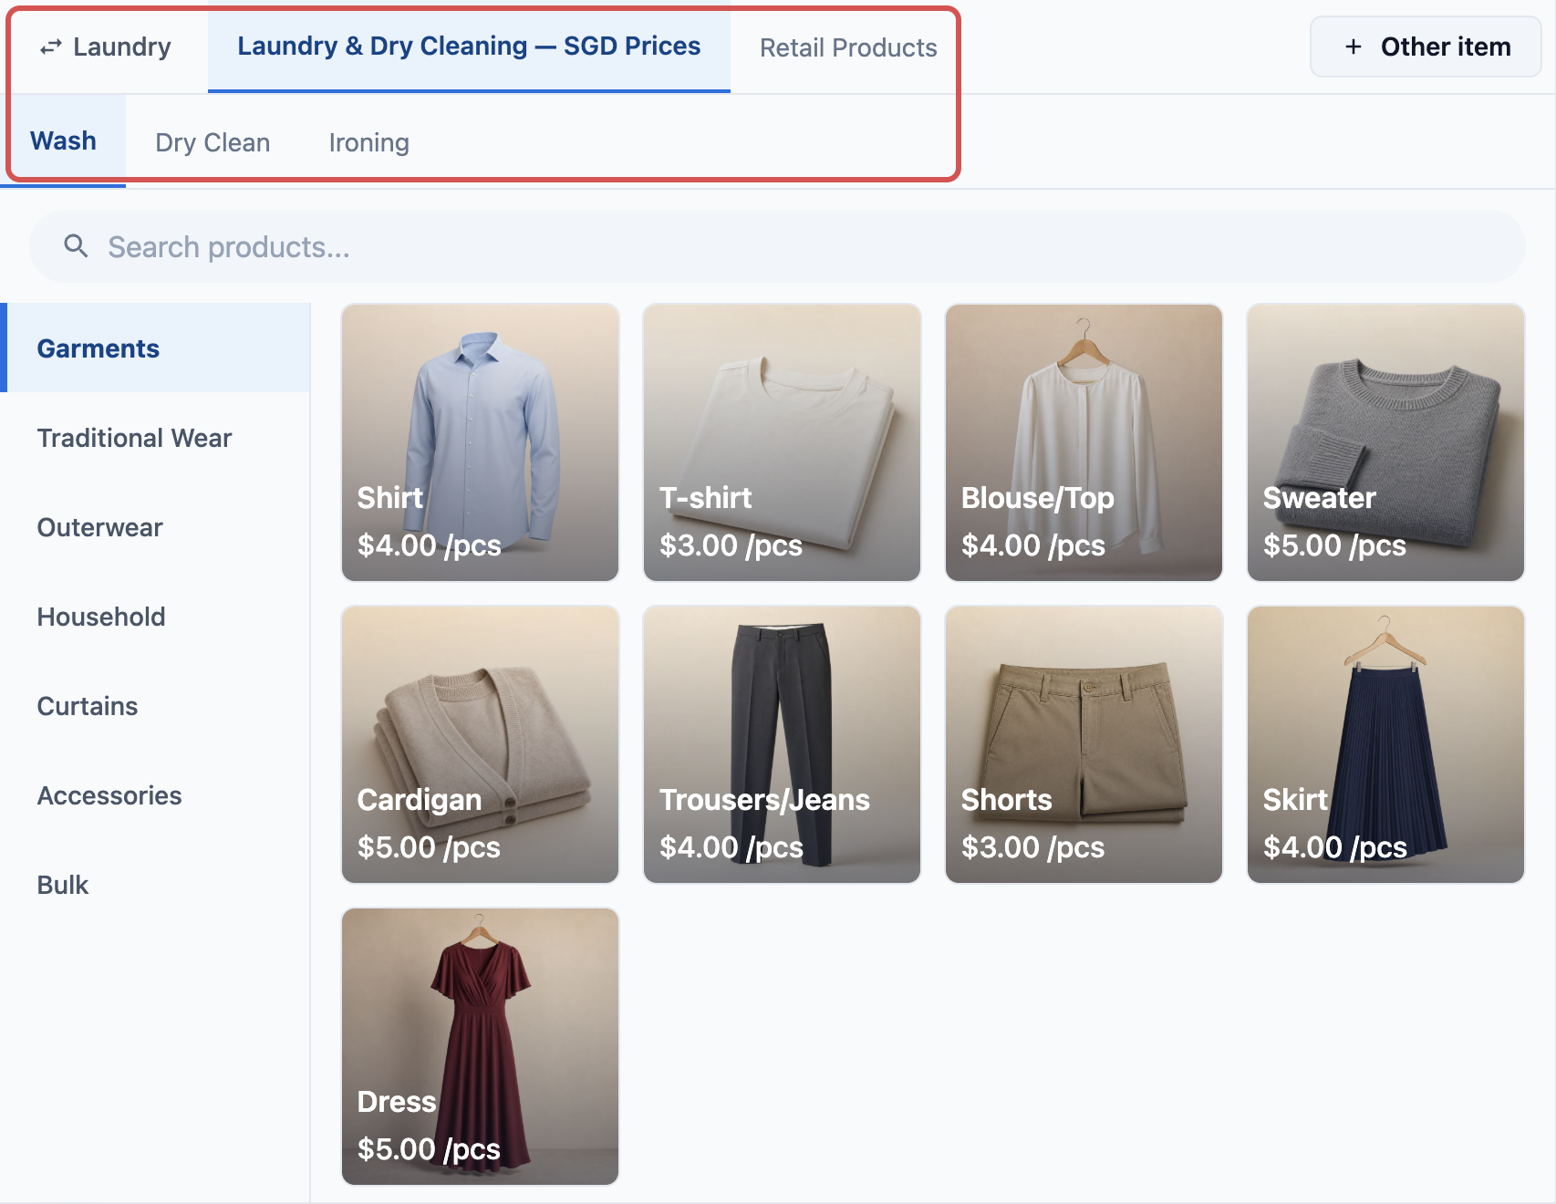Select the Curtains category
This screenshot has height=1204, width=1556.
[x=155, y=706]
